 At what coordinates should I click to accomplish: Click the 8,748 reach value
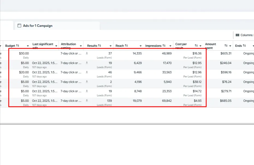point(138,91)
